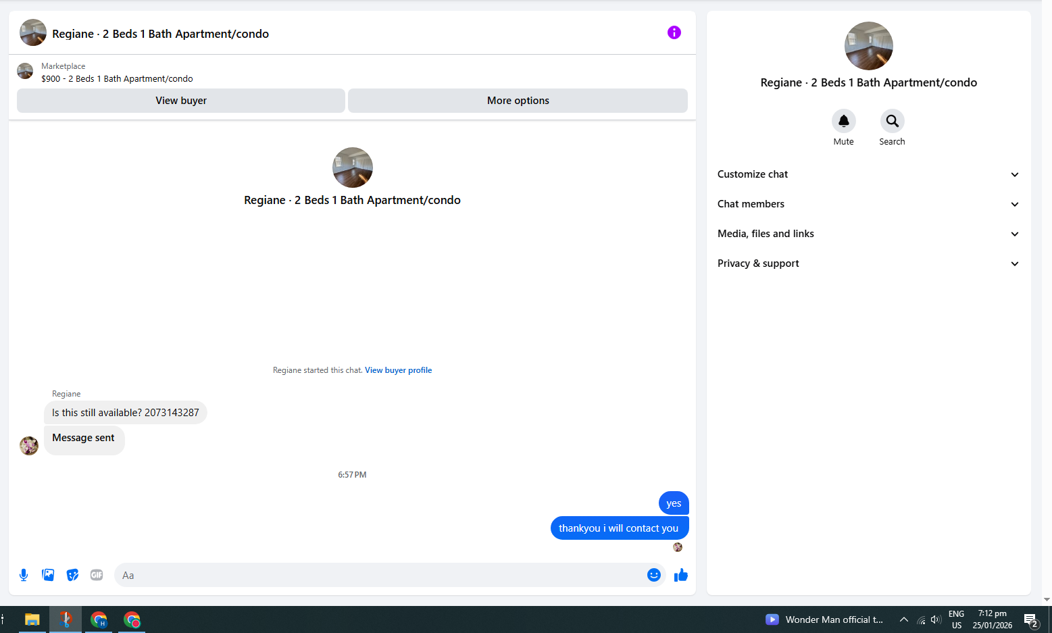Viewport: 1052px width, 633px height.
Task: Click the 'thankyou i will contact you' message
Action: 619,528
